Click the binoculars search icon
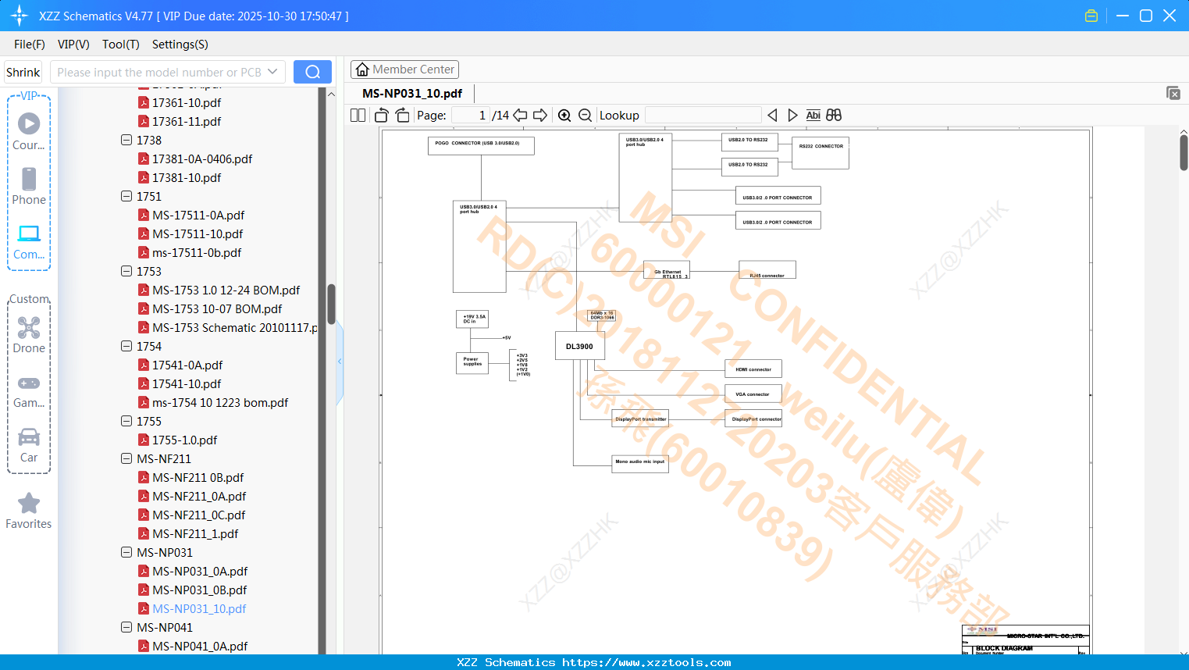 834,116
